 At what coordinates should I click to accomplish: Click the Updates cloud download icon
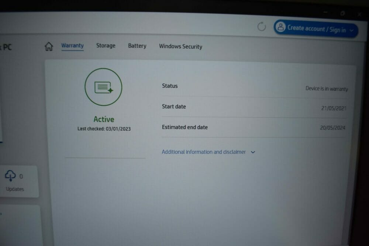point(10,176)
